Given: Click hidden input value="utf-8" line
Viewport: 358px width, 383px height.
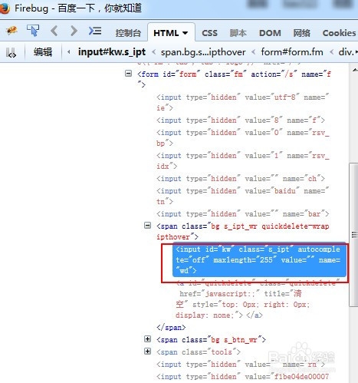Looking at the screenshot, I should pyautogui.click(x=242, y=103).
